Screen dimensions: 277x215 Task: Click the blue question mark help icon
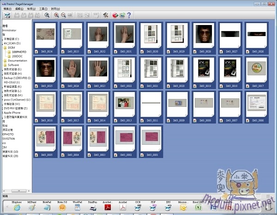point(129,15)
